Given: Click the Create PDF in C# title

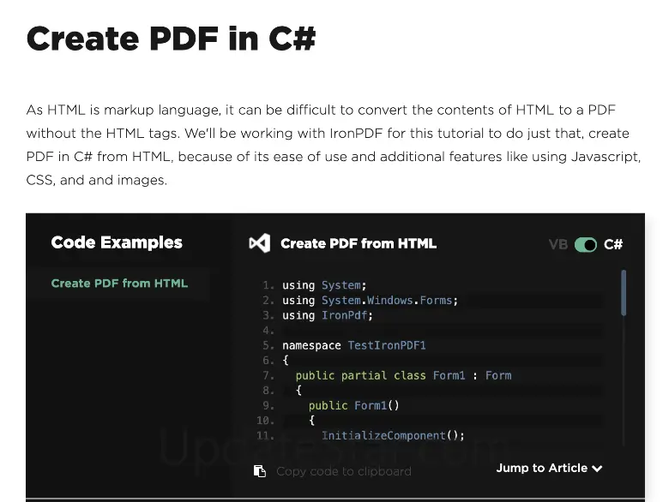Looking at the screenshot, I should 171,39.
